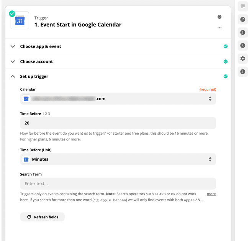Click the Google Calendar app icon in header
249x241 pixels.
[20, 20]
